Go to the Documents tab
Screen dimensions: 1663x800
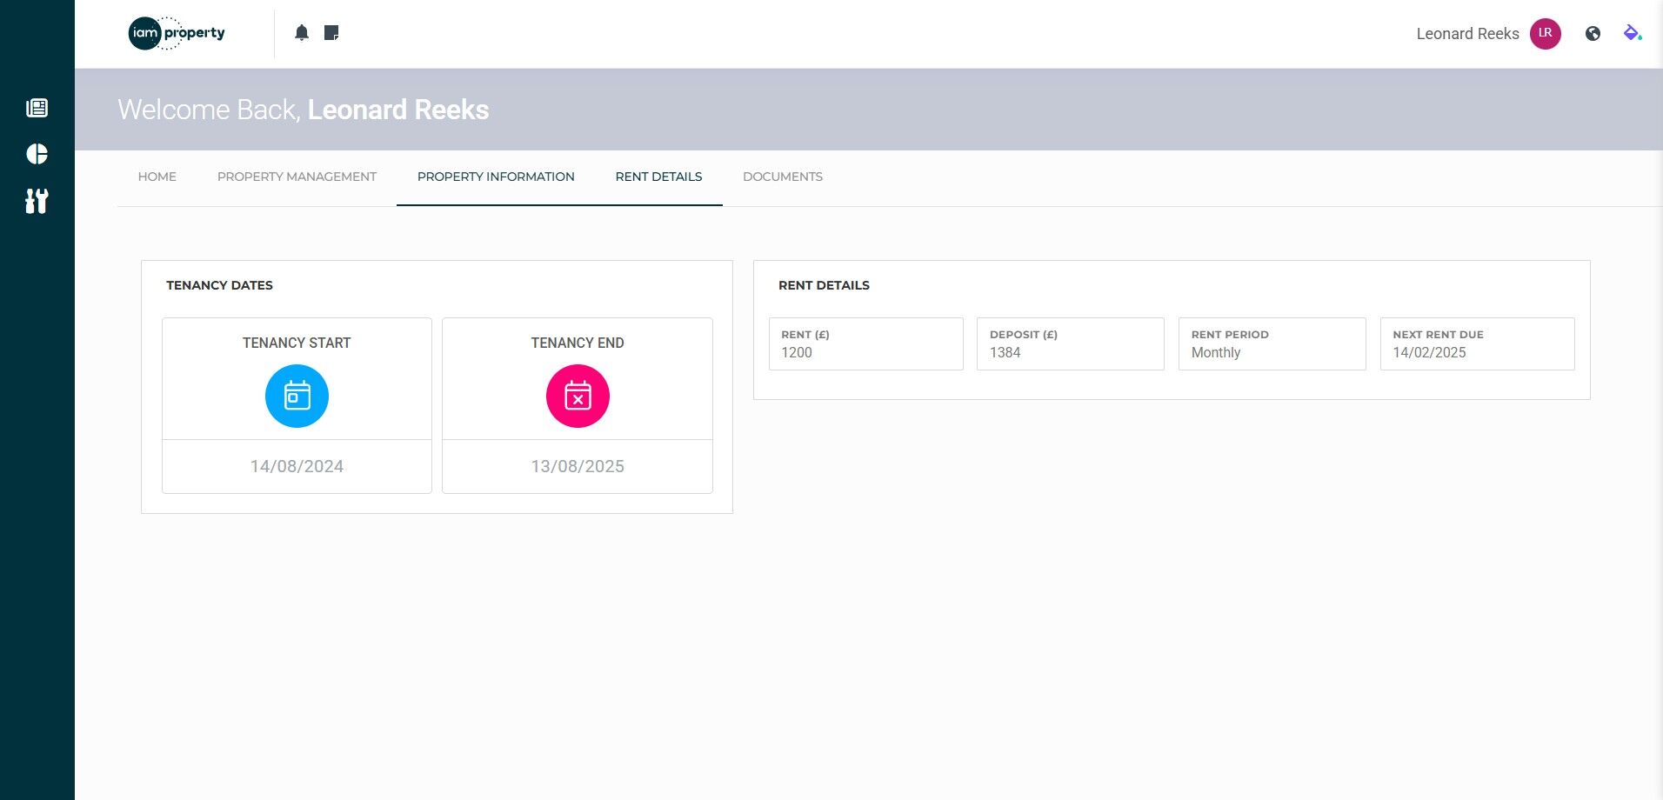pyautogui.click(x=783, y=177)
